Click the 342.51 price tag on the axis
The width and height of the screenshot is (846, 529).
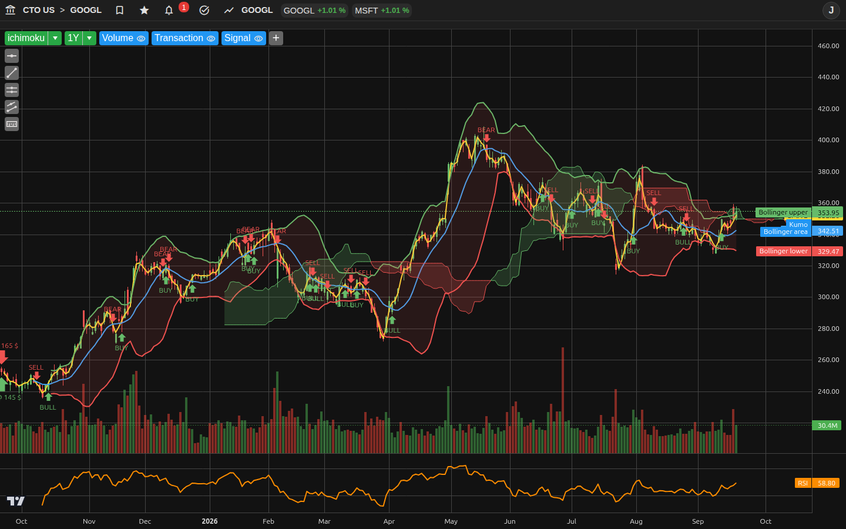pyautogui.click(x=828, y=232)
